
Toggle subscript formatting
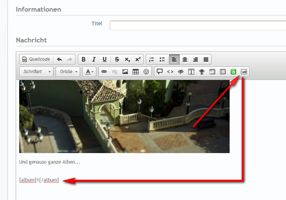[127, 59]
